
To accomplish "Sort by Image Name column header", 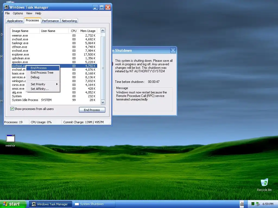I will [25, 31].
